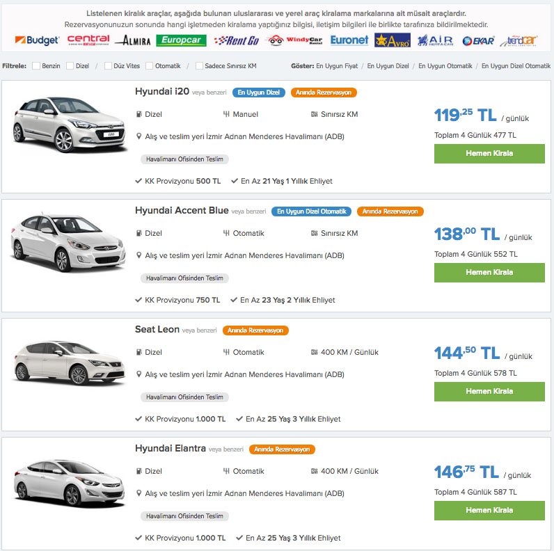Click Hemen Kirala for Seat Leon
554x551 pixels.
489,392
